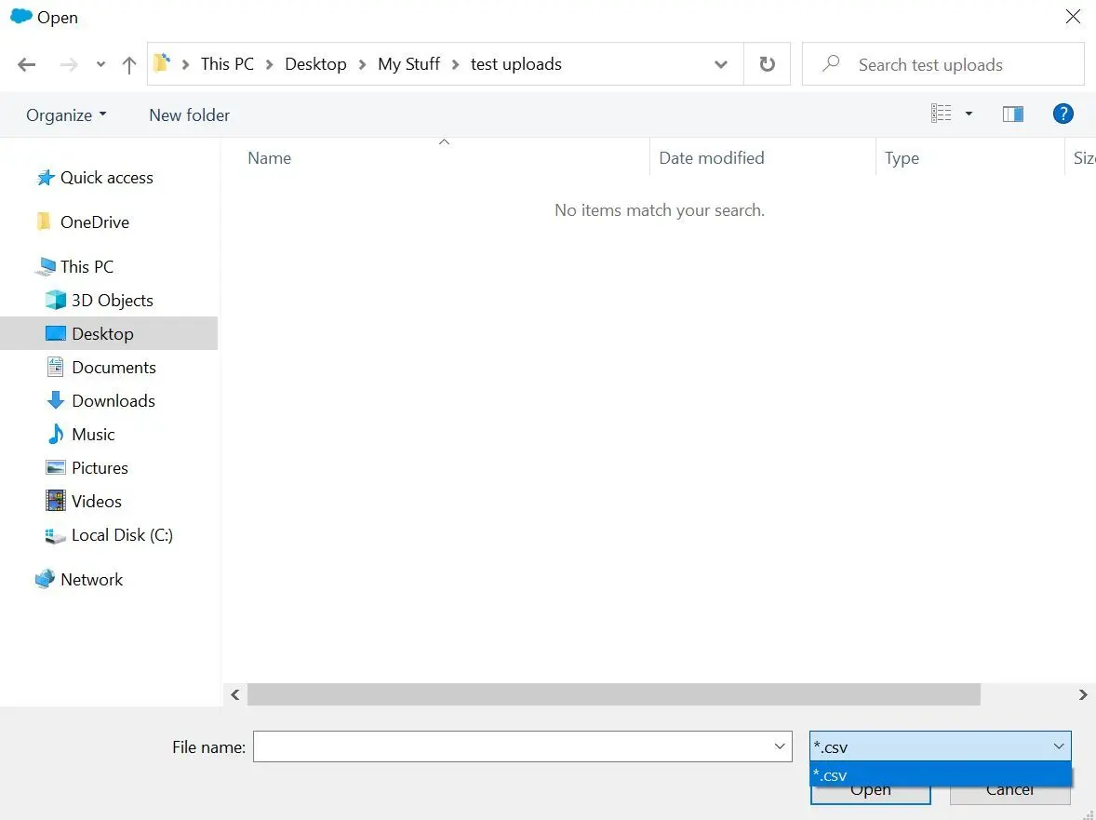The image size is (1096, 820).
Task: Click the horizontal scrollbar thumb
Action: pos(614,695)
